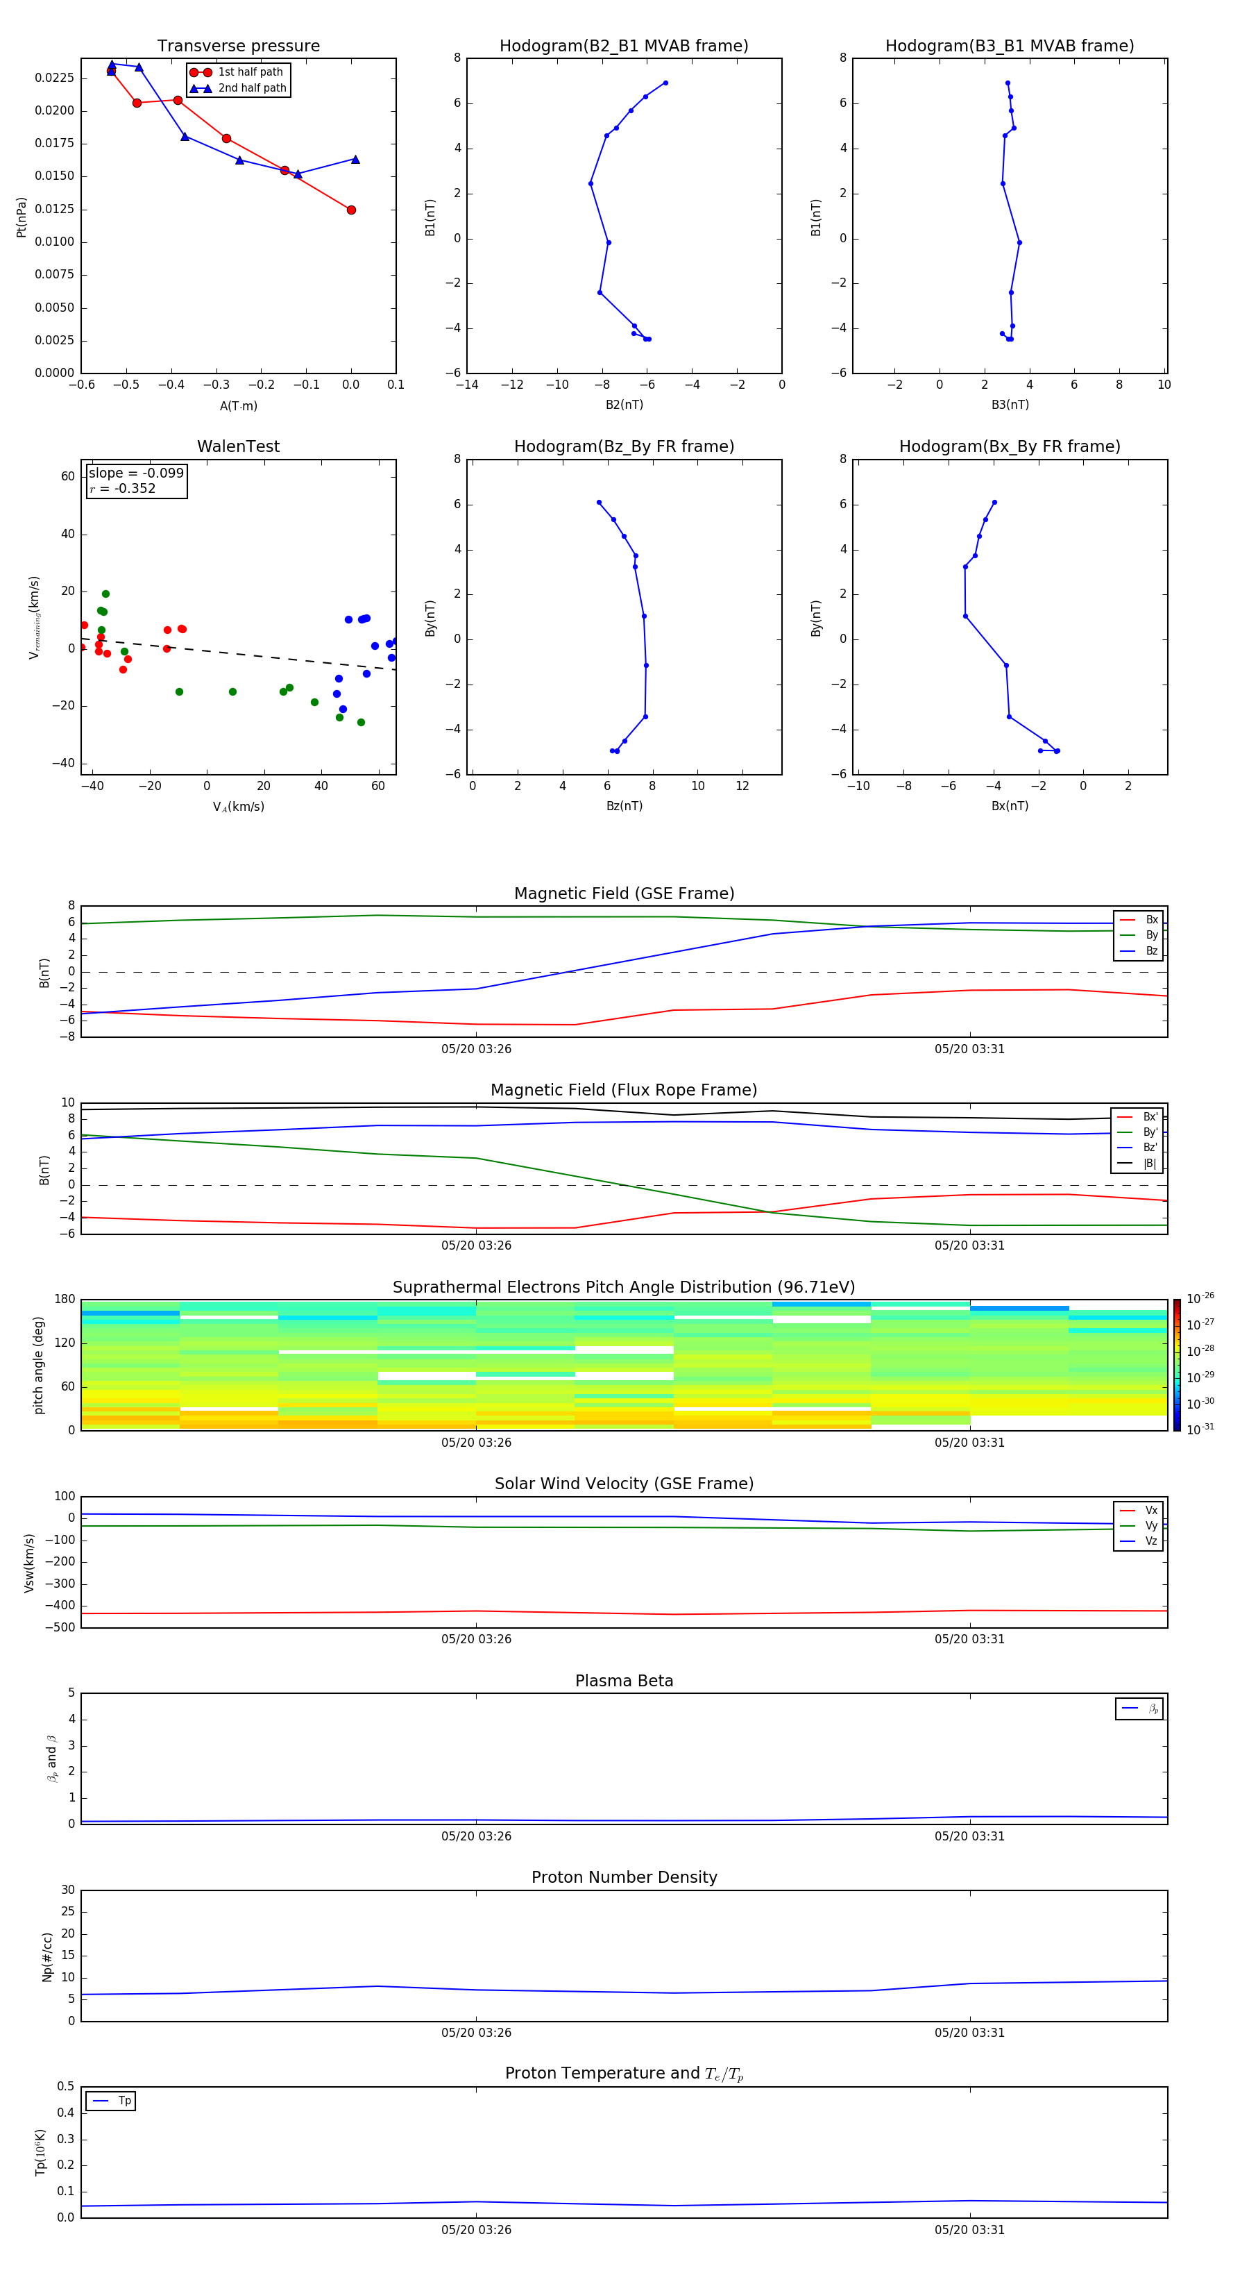Click the 'Hodogram(B3_B1 MVAB frame)' title
The height and width of the screenshot is (2291, 1249).
coord(1010,47)
